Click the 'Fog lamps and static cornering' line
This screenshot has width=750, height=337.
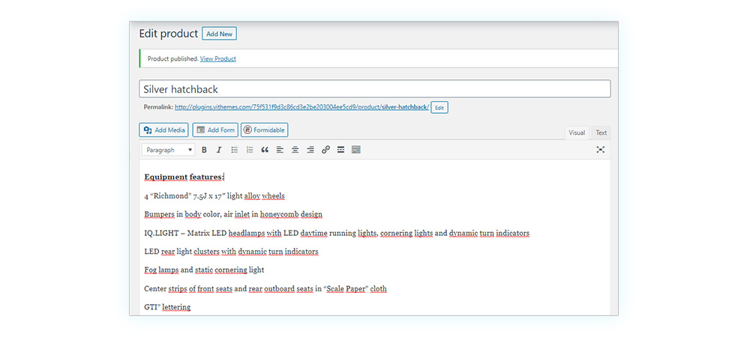(204, 270)
